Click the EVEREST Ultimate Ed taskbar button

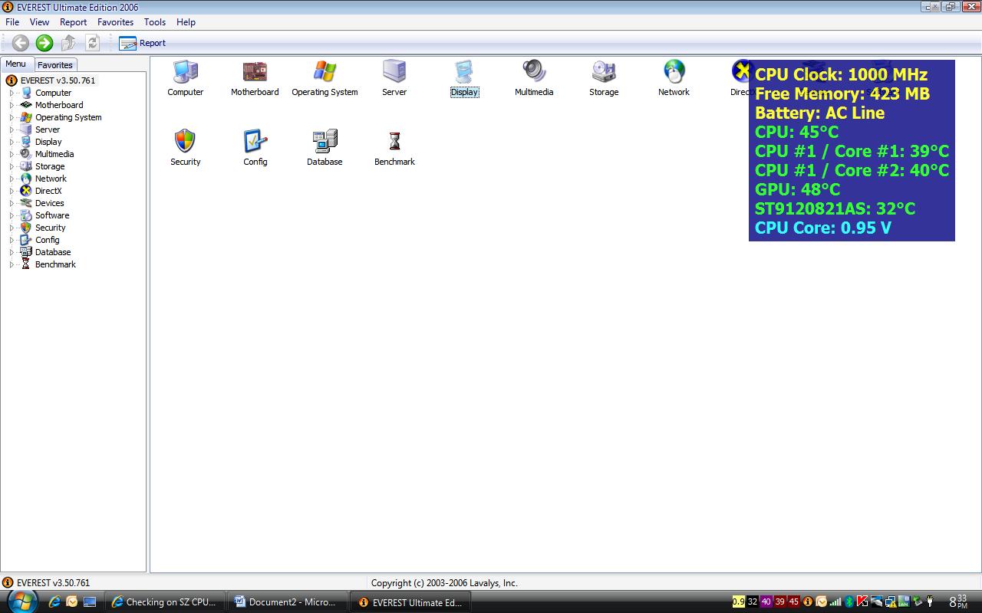(x=411, y=602)
